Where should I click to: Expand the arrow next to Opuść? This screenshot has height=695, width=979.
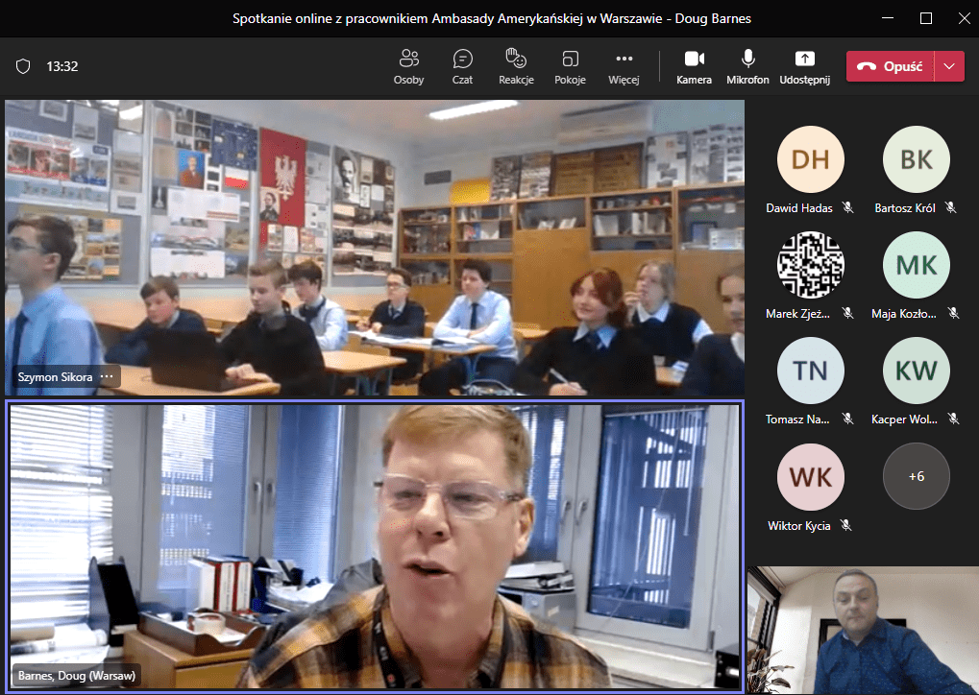tap(949, 66)
